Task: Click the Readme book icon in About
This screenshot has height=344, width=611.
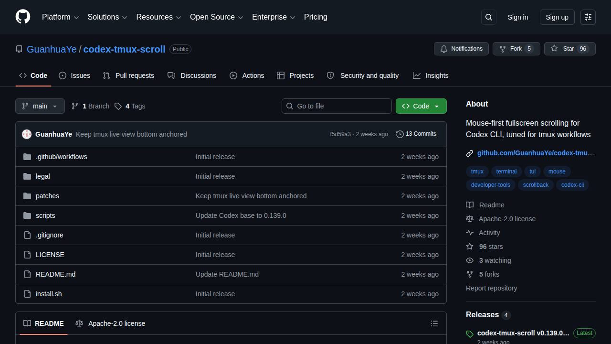Action: click(470, 205)
